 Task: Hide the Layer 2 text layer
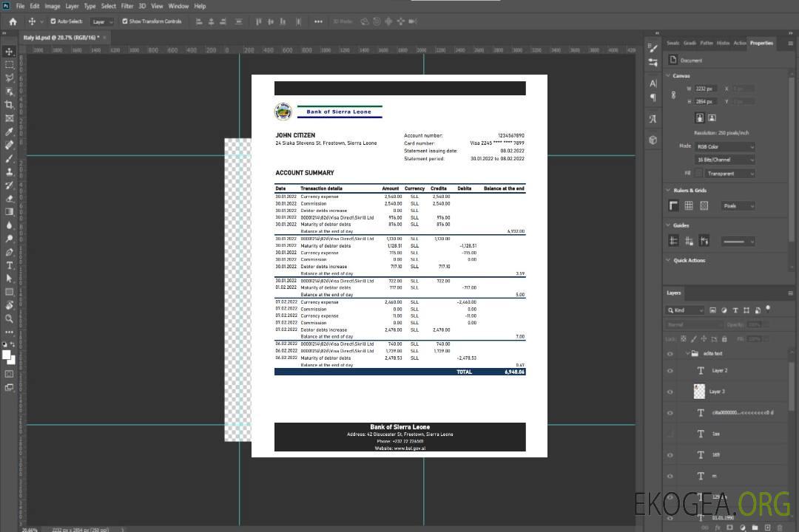670,371
